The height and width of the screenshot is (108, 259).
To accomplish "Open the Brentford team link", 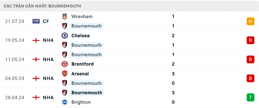I will coord(83,64).
